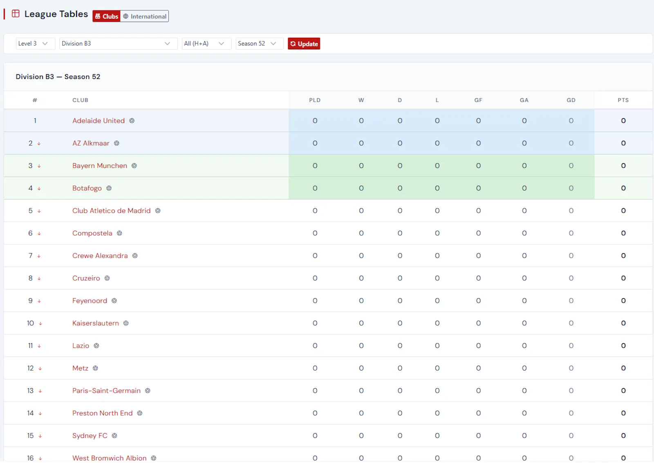Image resolution: width=654 pixels, height=463 pixels.
Task: Click the down arrow on Compostela row
Action: 39,234
